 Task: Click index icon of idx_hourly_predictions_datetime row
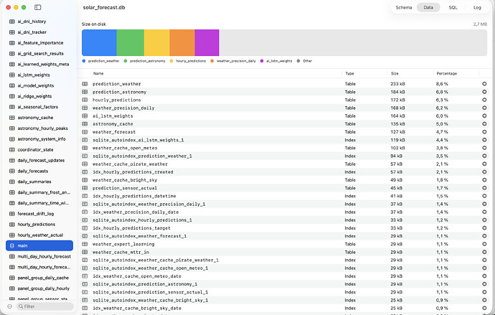tap(85, 196)
